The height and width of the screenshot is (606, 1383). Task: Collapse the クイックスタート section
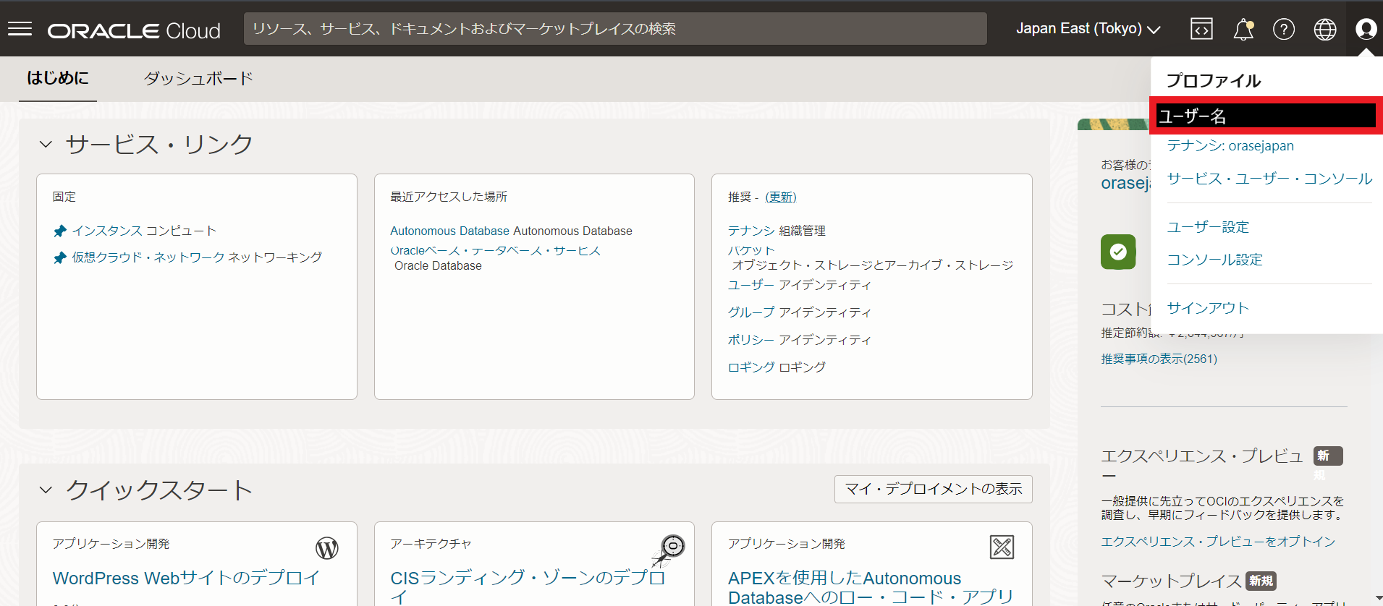[46, 490]
